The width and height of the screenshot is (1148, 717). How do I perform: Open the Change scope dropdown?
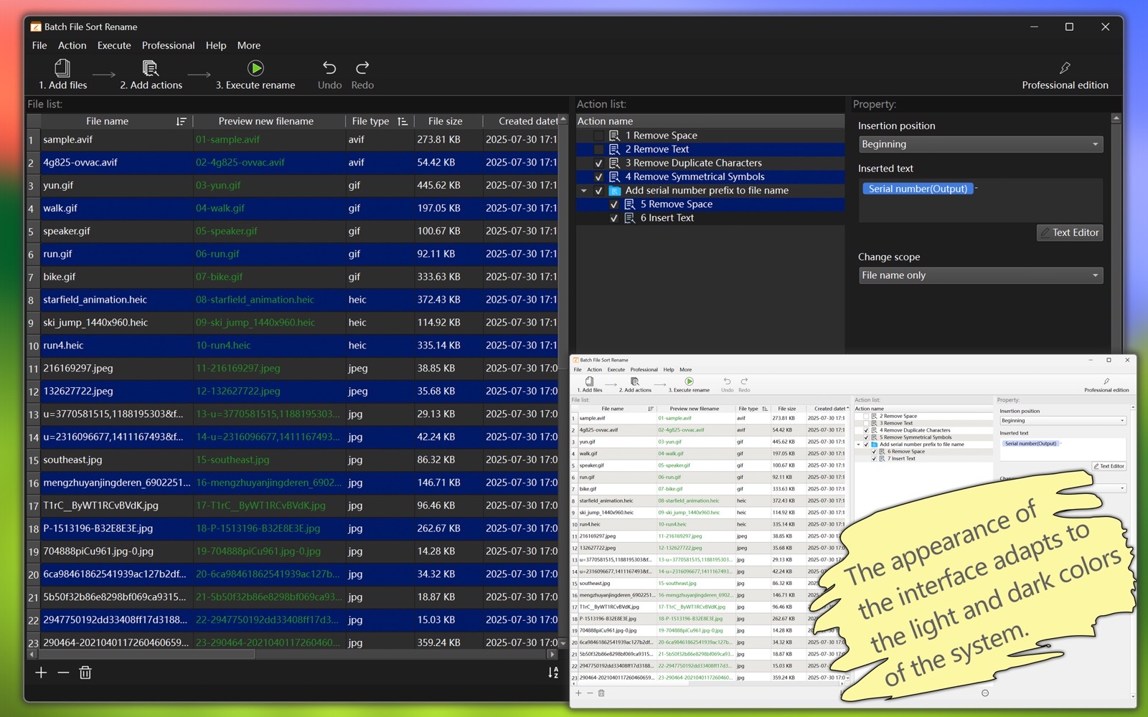point(980,275)
